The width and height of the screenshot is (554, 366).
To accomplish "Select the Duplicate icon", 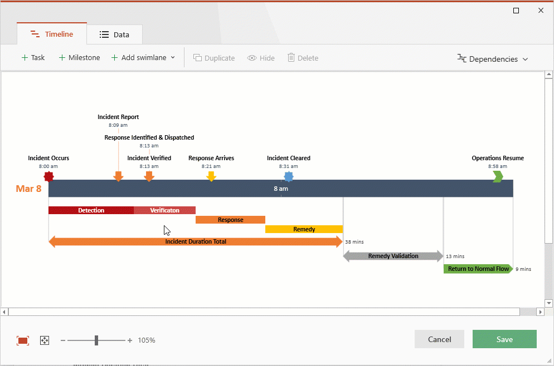I will click(197, 57).
